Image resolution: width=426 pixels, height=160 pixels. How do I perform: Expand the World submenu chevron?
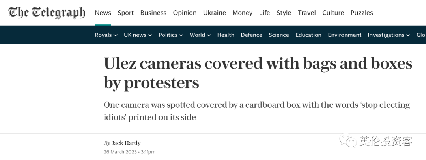point(209,35)
